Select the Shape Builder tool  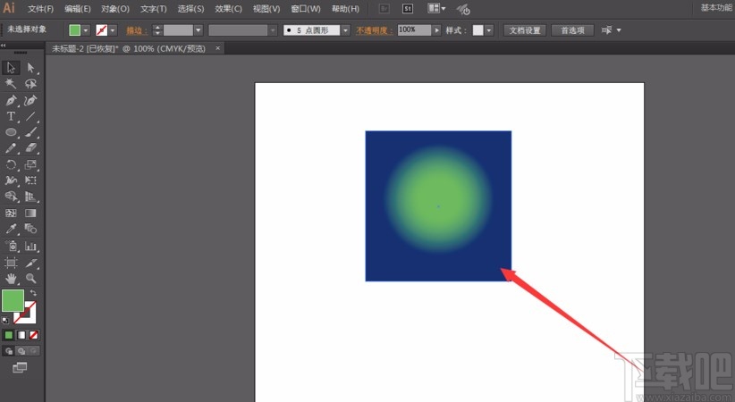(x=11, y=197)
